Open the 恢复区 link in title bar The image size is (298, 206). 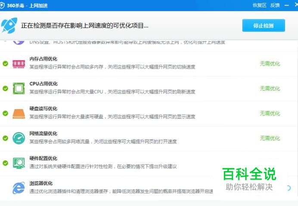click(x=259, y=5)
